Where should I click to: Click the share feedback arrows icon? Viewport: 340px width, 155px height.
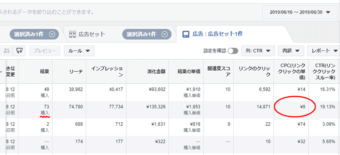(20, 51)
